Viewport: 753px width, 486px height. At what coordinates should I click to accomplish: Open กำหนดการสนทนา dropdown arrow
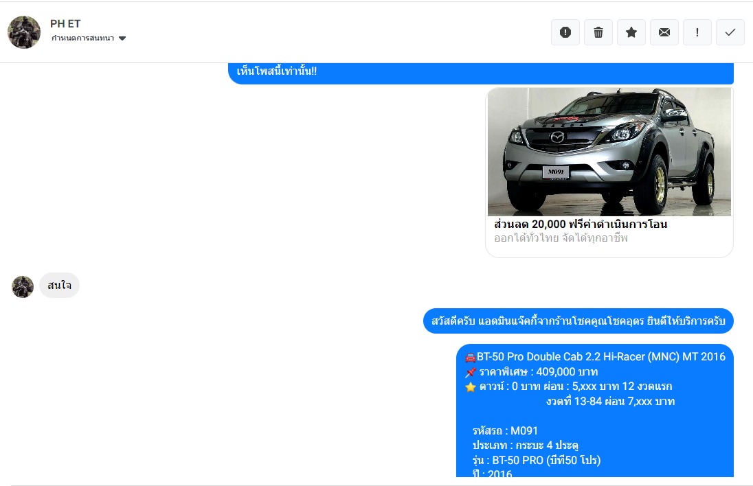point(122,38)
